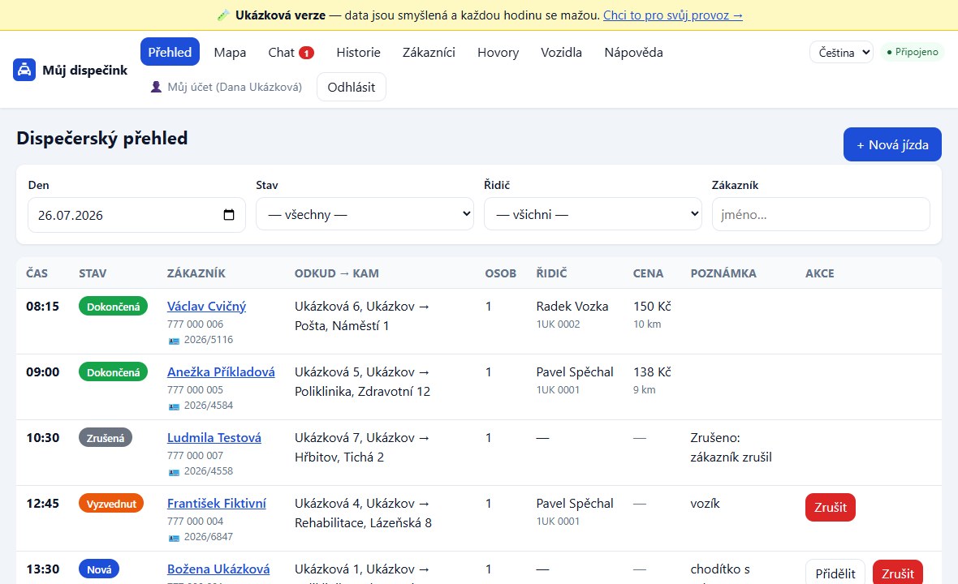Click the phone number 777 000 006
The width and height of the screenshot is (958, 584).
point(196,324)
